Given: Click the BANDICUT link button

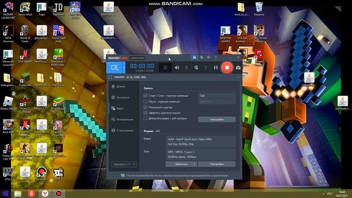Looking at the screenshot, I should (124, 164).
